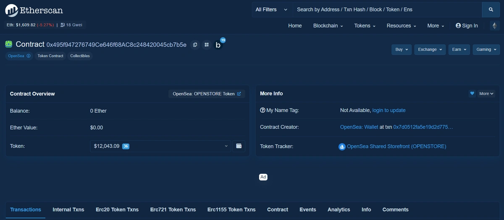The image size is (504, 220).
Task: Switch to the Info tab
Action: 366,210
